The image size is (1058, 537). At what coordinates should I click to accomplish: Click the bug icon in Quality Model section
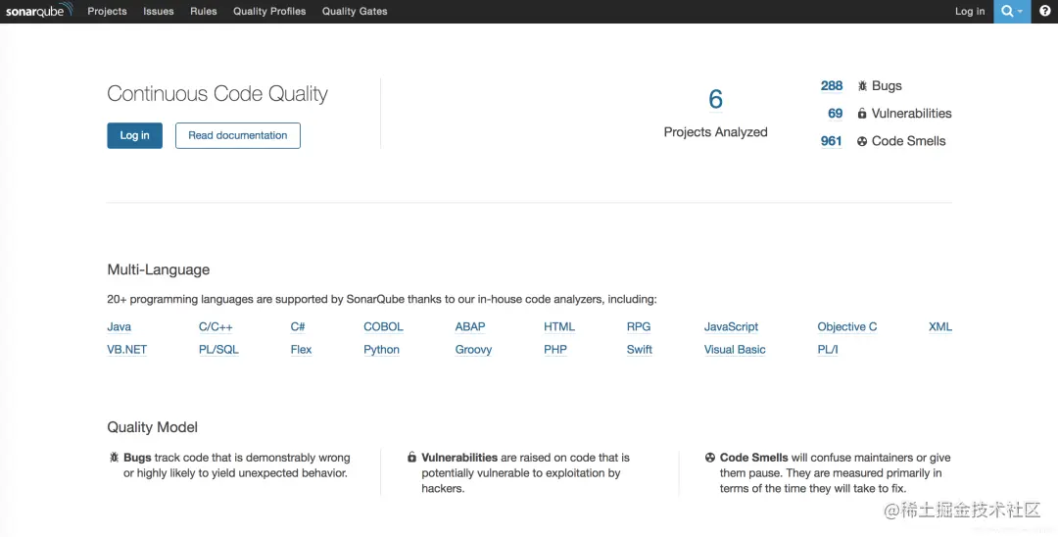point(114,458)
